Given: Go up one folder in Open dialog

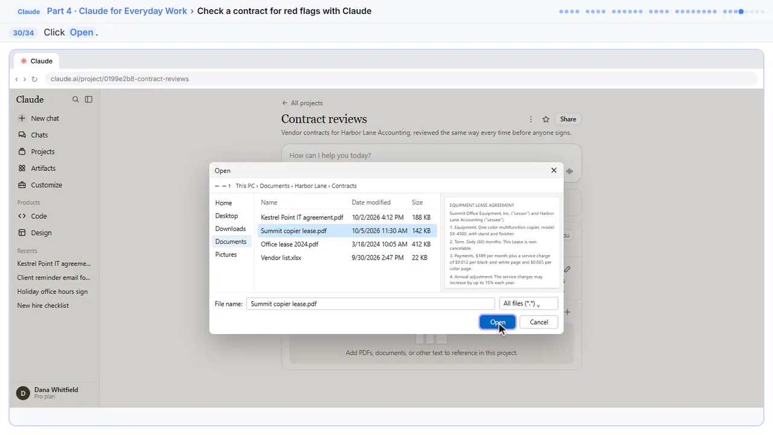Looking at the screenshot, I should 229,186.
